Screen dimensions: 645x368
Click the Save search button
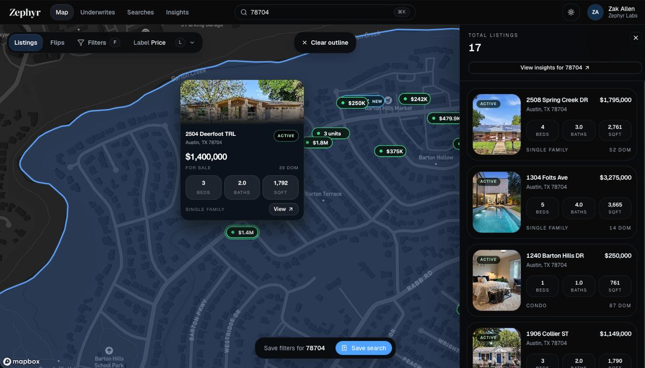pyautogui.click(x=364, y=348)
